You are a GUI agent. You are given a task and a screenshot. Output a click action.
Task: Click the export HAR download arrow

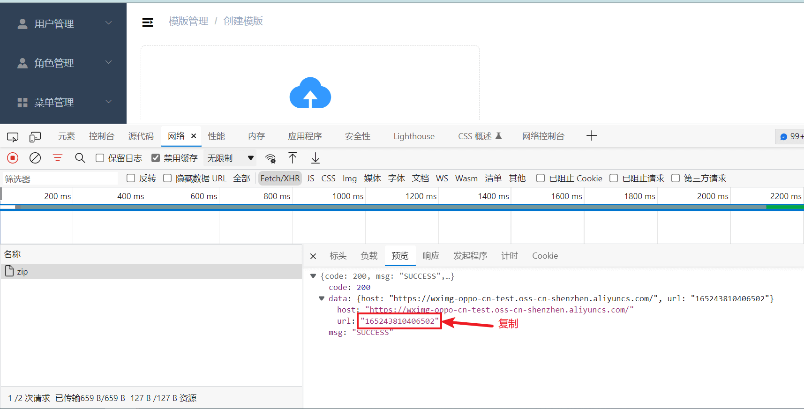[x=316, y=158]
